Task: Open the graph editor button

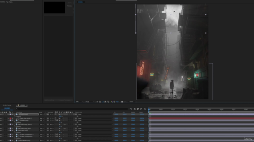Action: tap(145, 109)
